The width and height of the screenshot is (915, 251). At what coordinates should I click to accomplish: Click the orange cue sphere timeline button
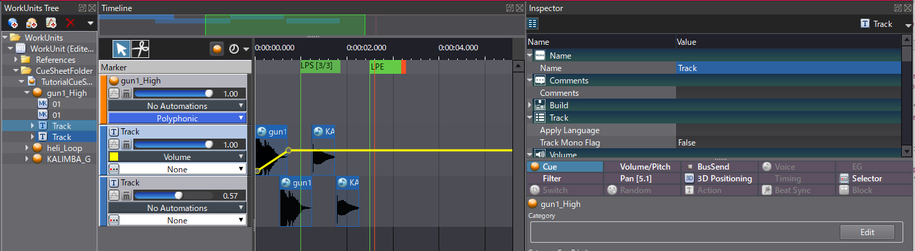click(x=218, y=49)
